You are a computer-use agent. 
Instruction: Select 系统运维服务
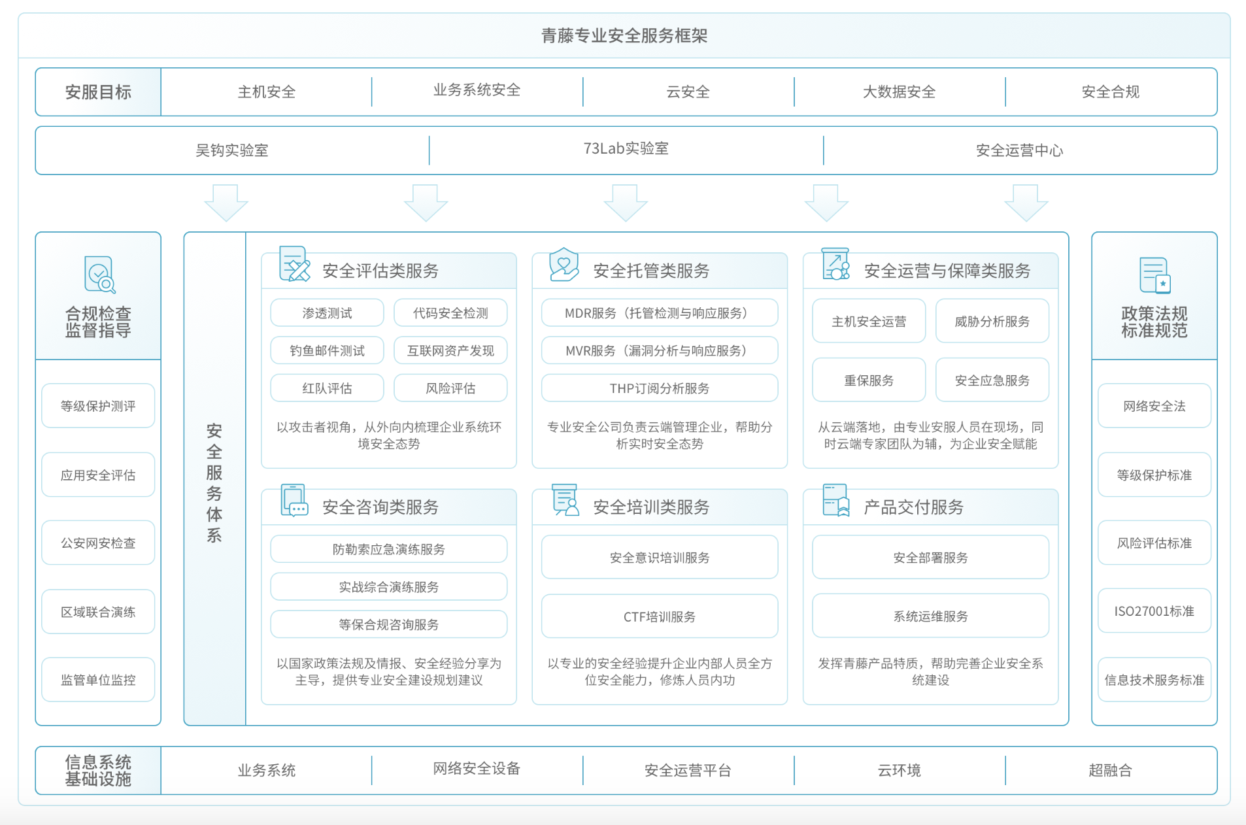931,616
